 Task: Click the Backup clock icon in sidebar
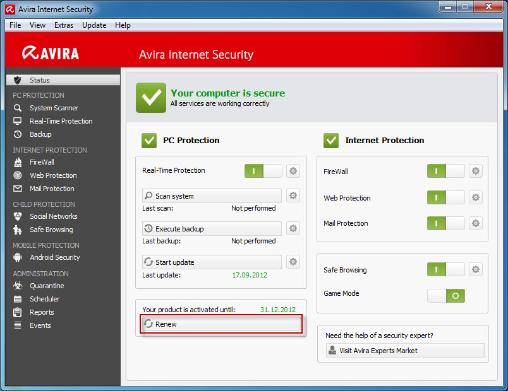coord(18,134)
